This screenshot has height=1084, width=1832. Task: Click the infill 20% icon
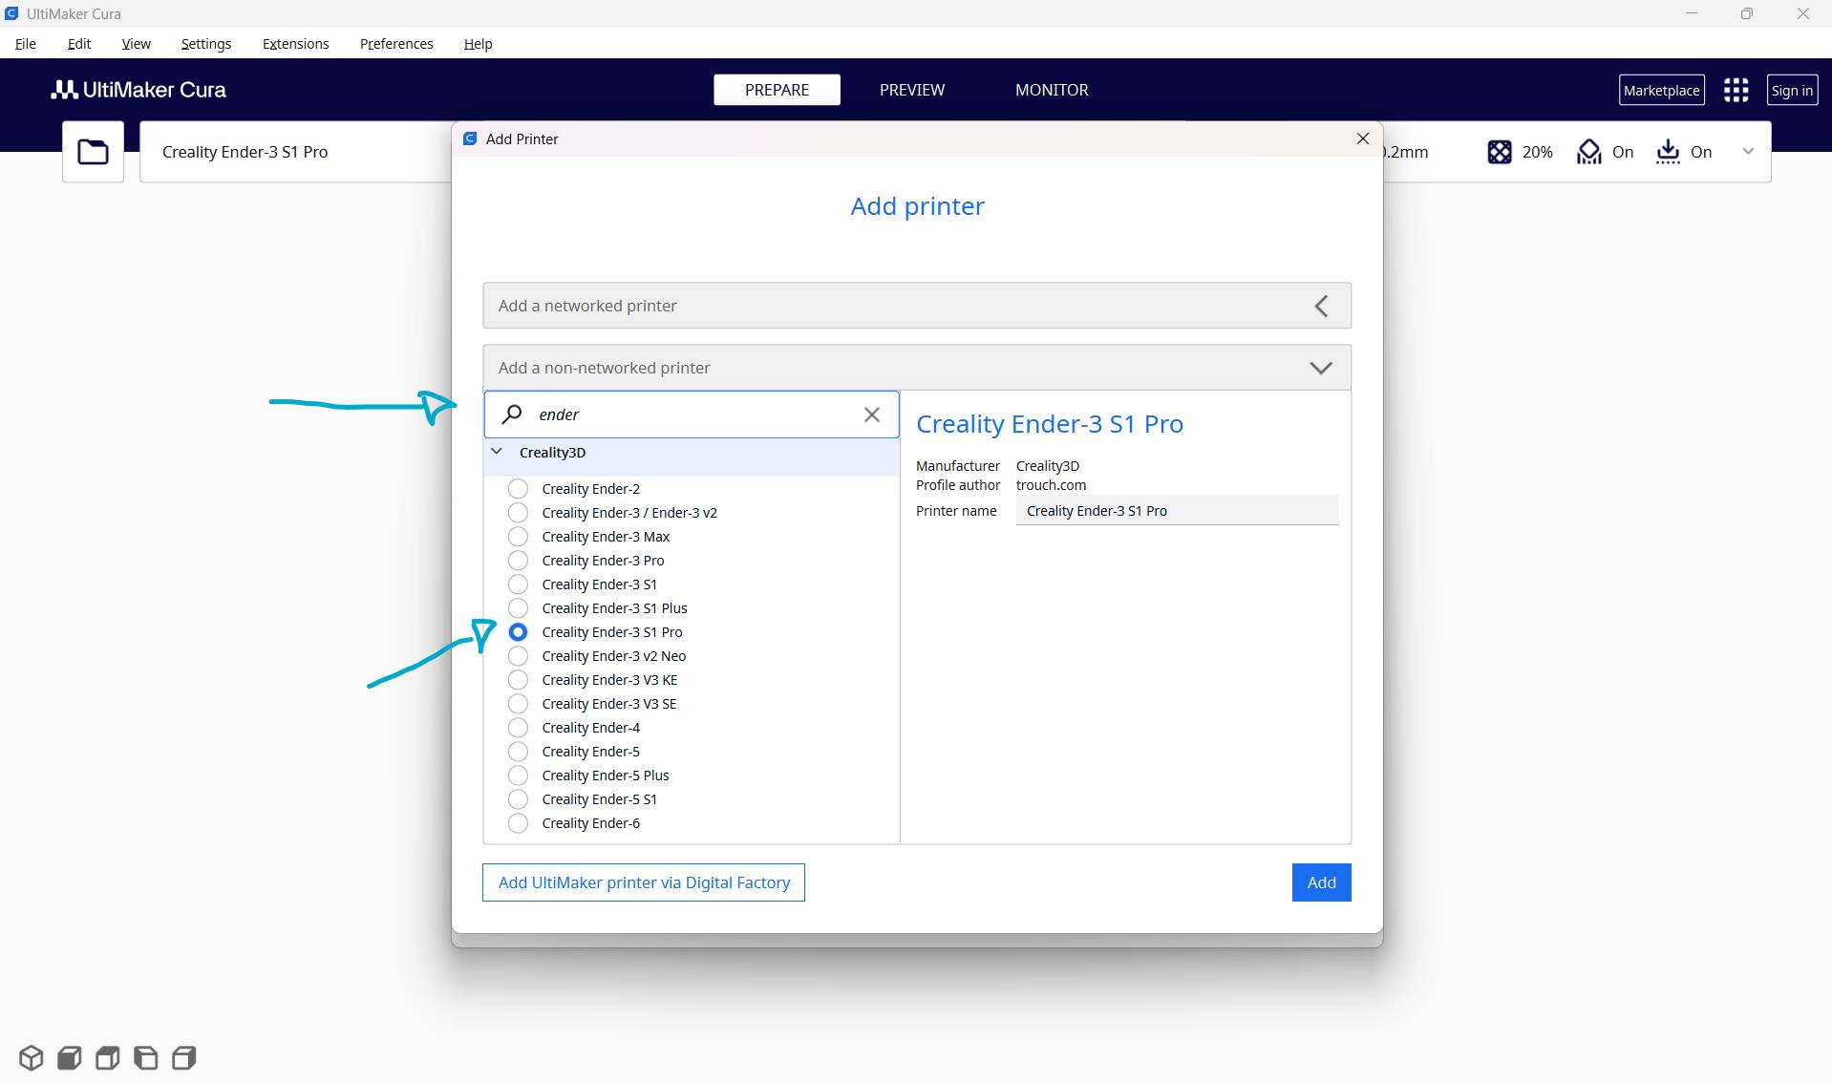coord(1500,152)
